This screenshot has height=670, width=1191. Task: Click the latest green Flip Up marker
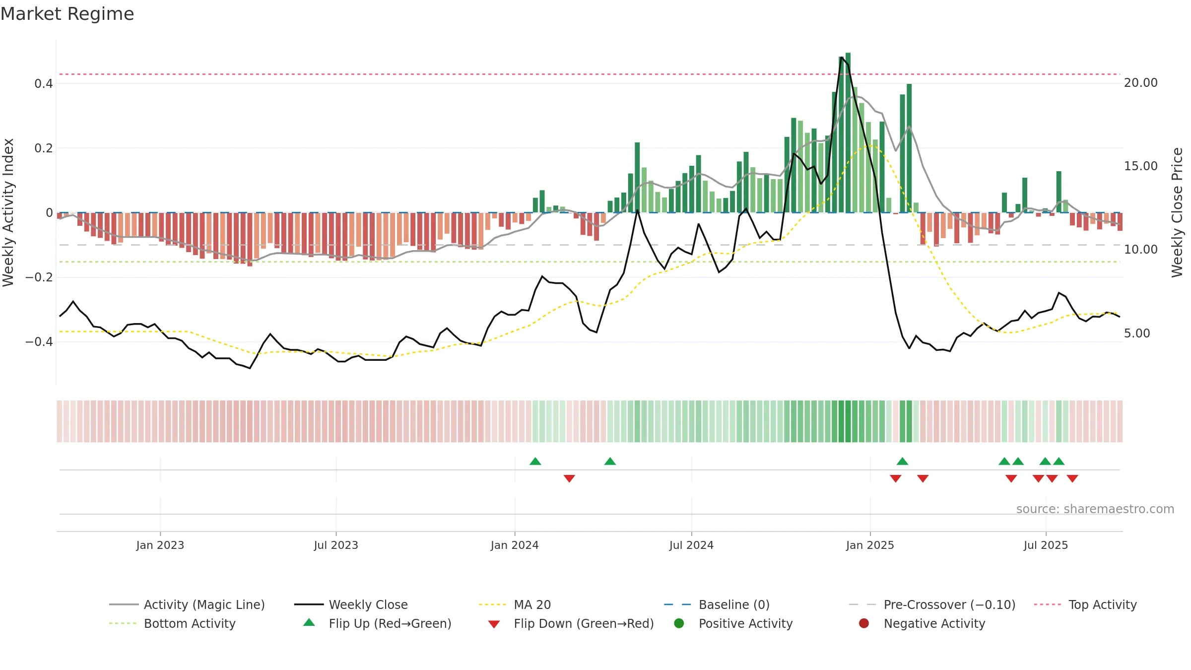(1059, 462)
